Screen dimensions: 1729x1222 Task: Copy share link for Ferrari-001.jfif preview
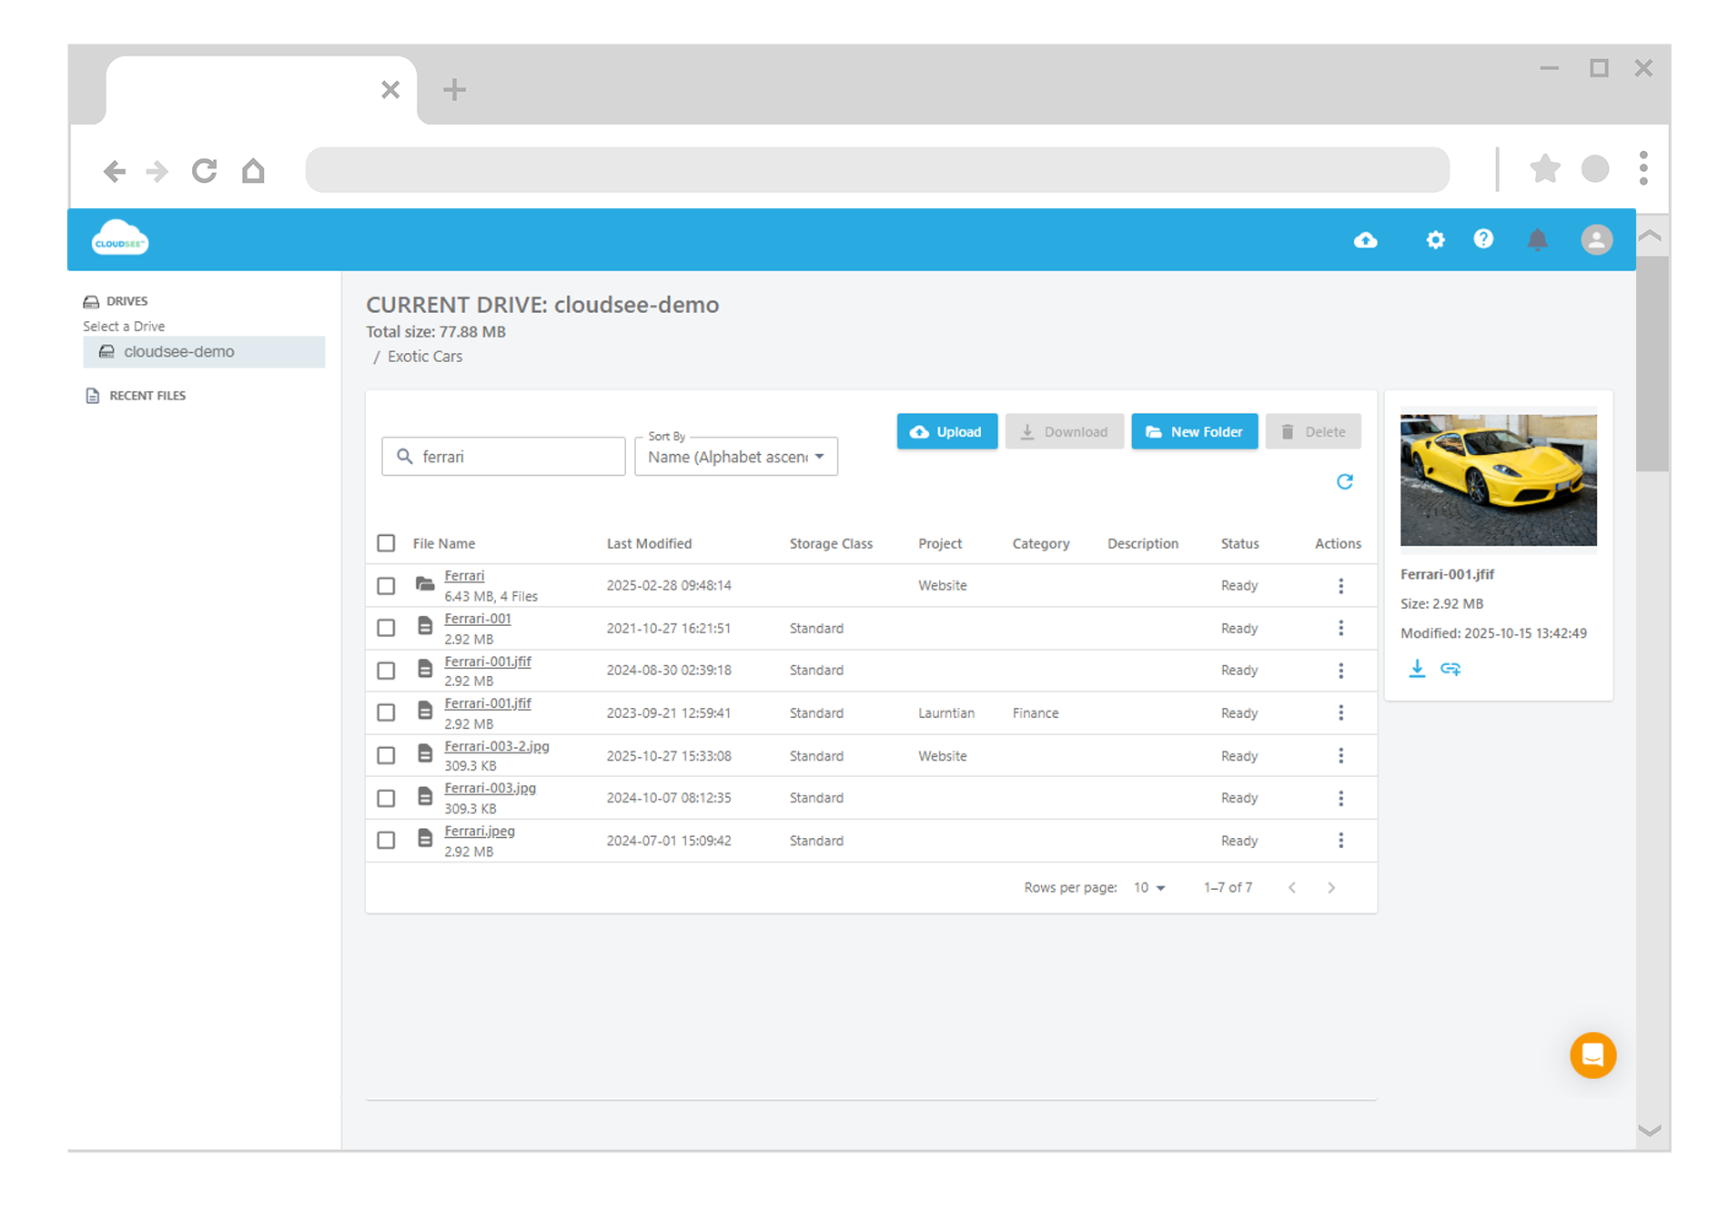pyautogui.click(x=1451, y=669)
